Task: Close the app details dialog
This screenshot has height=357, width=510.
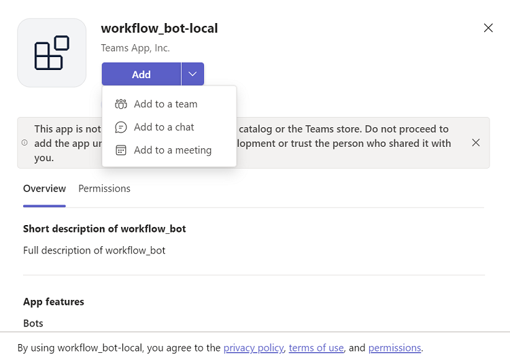Action: [x=488, y=28]
